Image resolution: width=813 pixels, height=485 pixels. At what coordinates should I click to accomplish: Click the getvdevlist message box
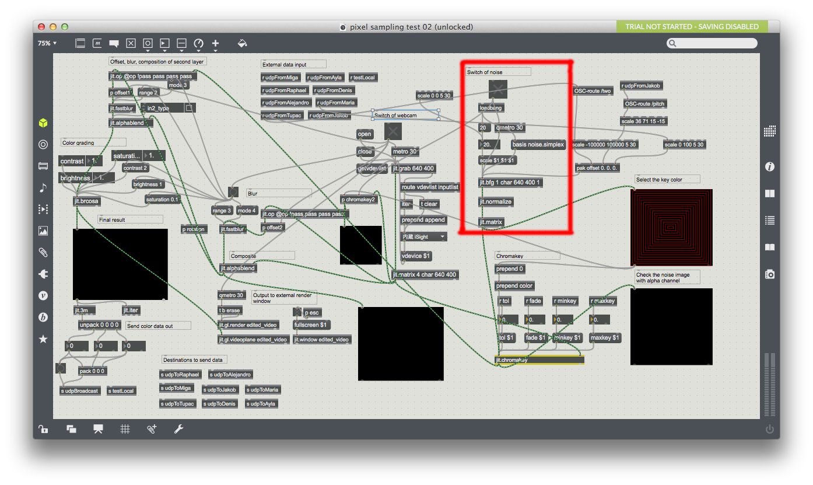pos(372,169)
